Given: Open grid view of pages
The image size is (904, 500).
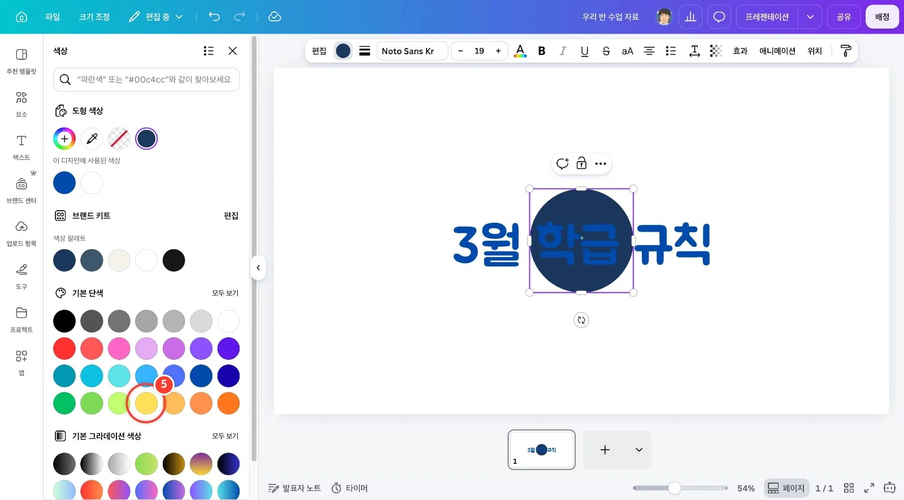Looking at the screenshot, I should (849, 488).
